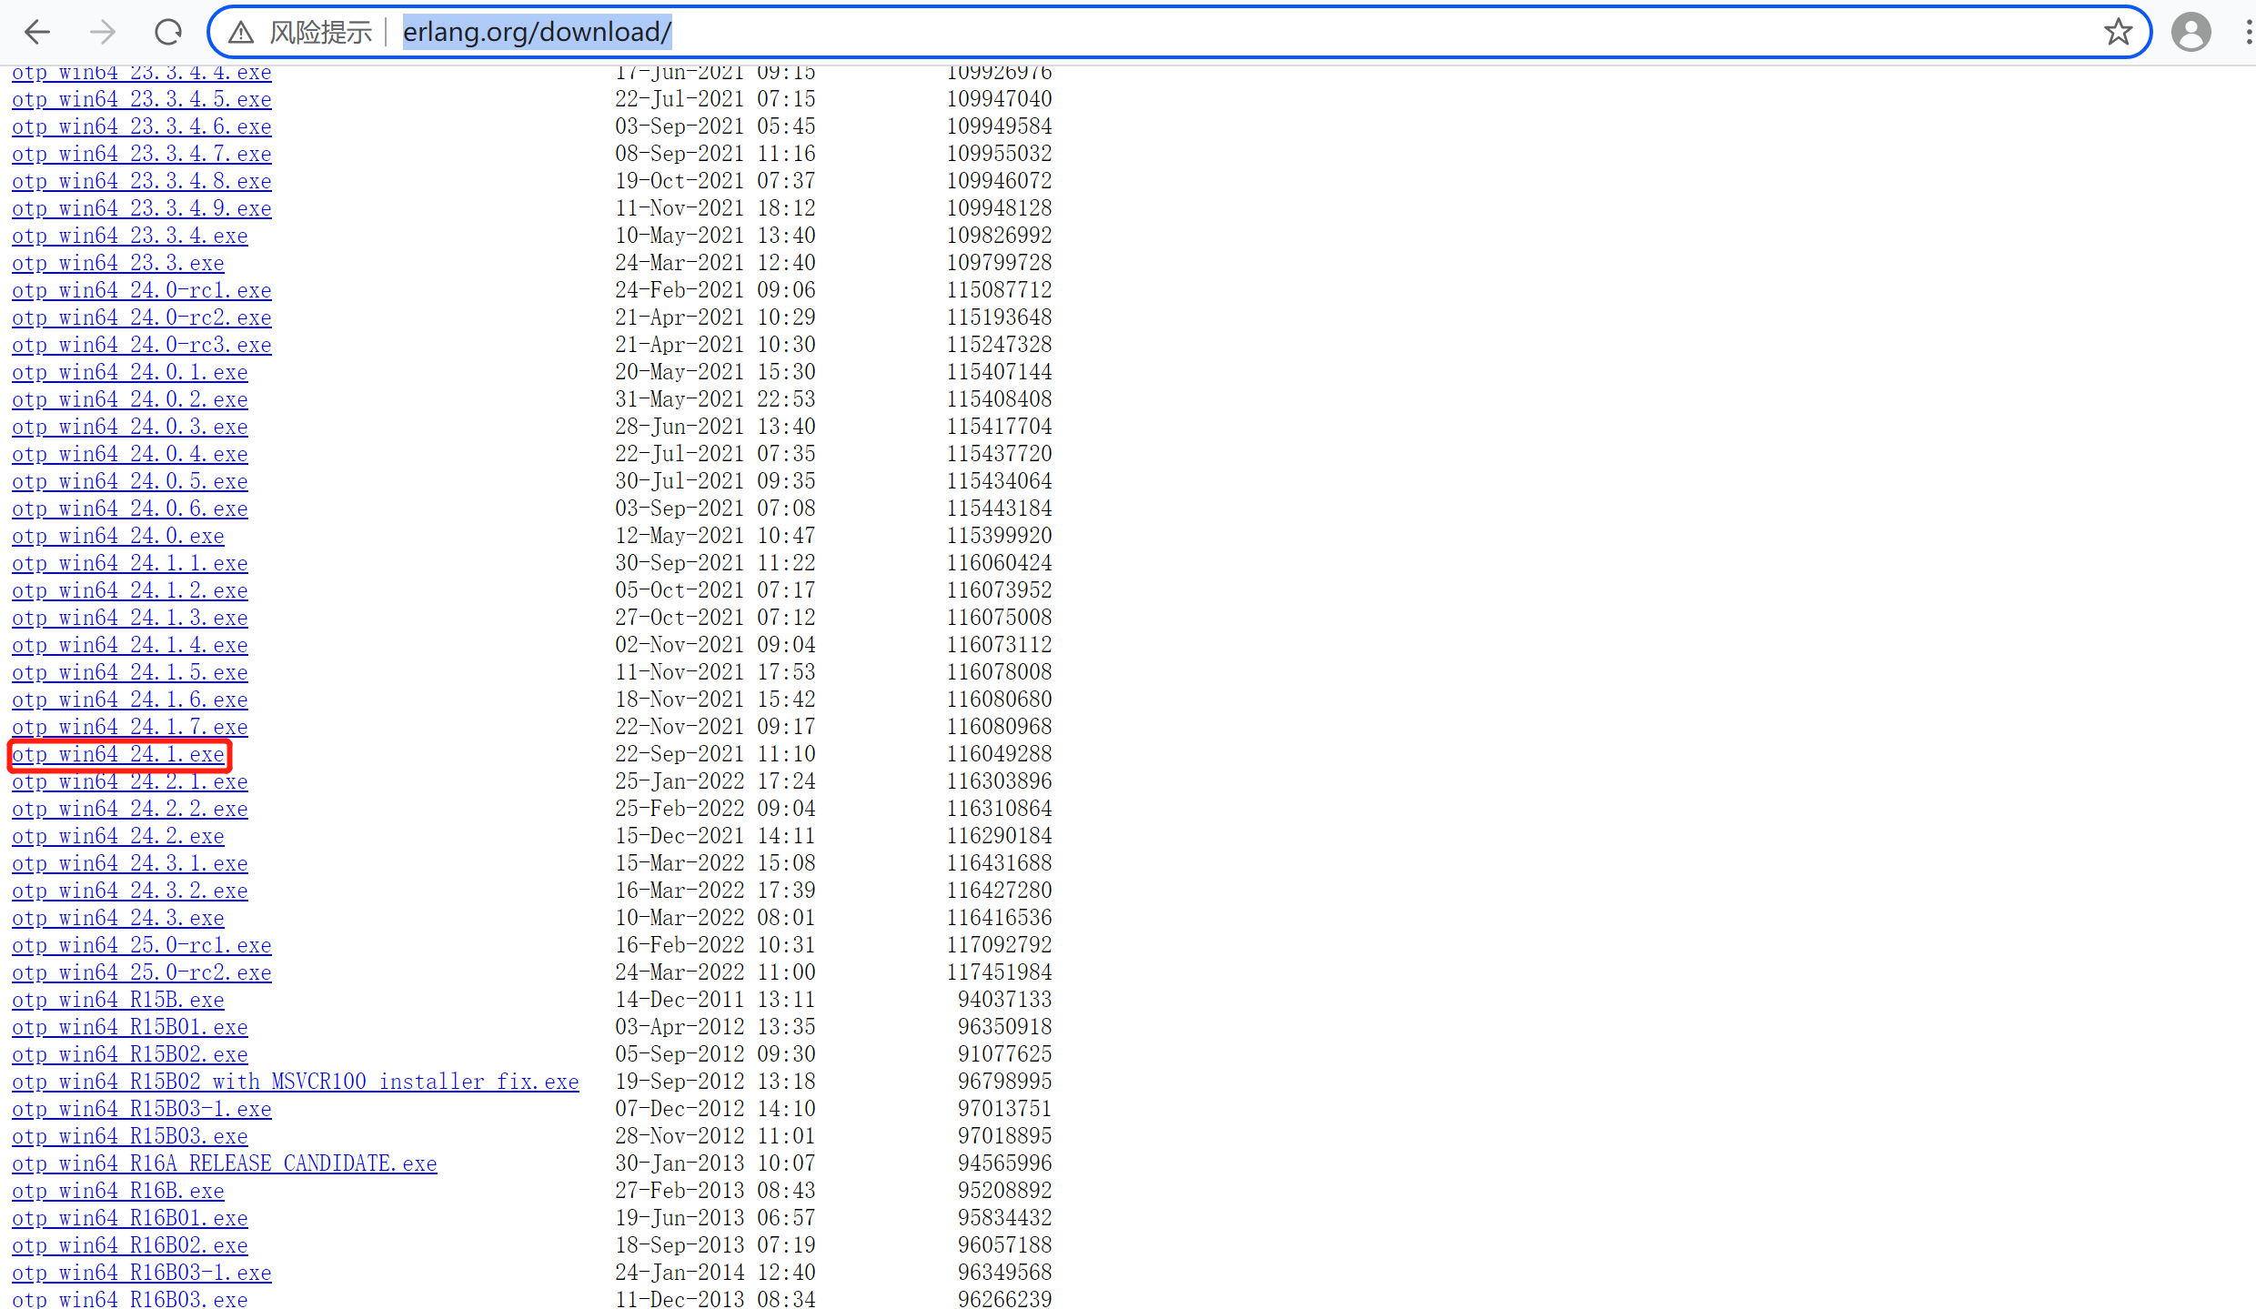
Task: Download otp_win64_23.3.4.7.exe
Action: [x=142, y=154]
